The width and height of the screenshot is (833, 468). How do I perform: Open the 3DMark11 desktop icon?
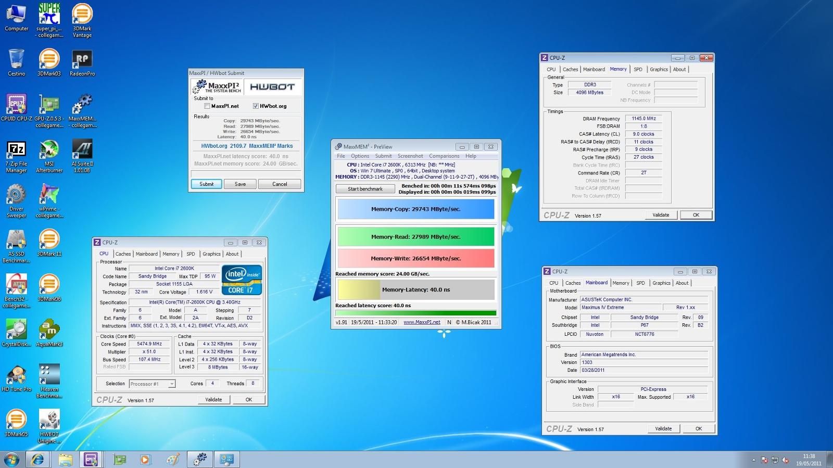[49, 243]
